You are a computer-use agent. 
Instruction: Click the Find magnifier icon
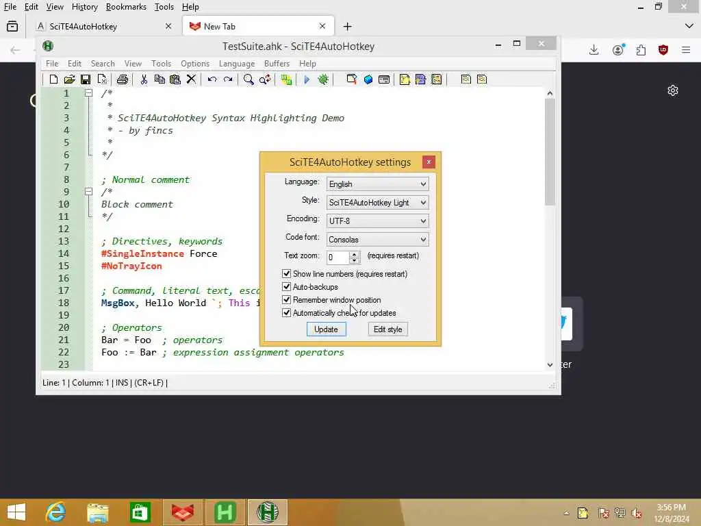[248, 79]
